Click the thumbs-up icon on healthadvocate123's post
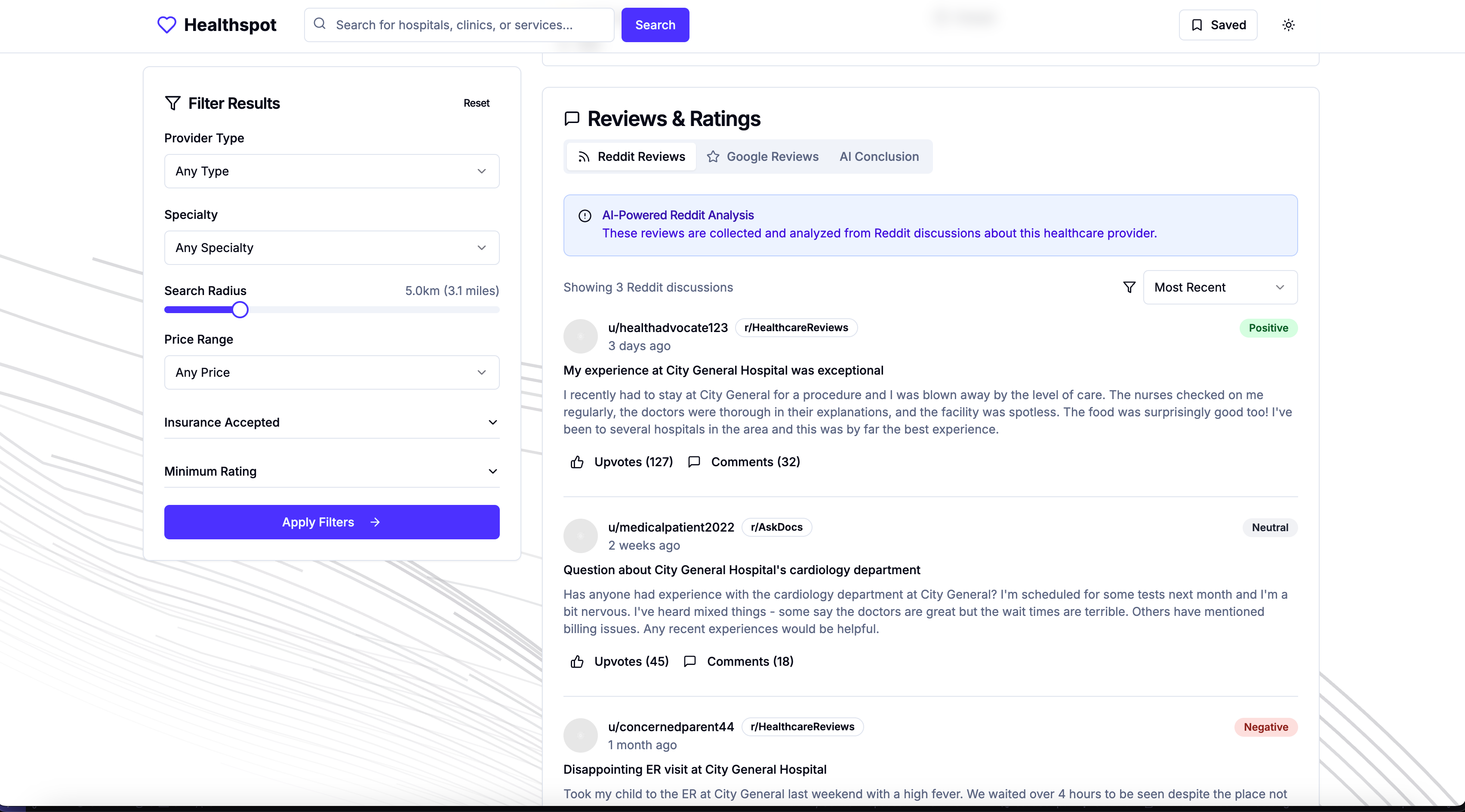1465x812 pixels. coord(577,462)
